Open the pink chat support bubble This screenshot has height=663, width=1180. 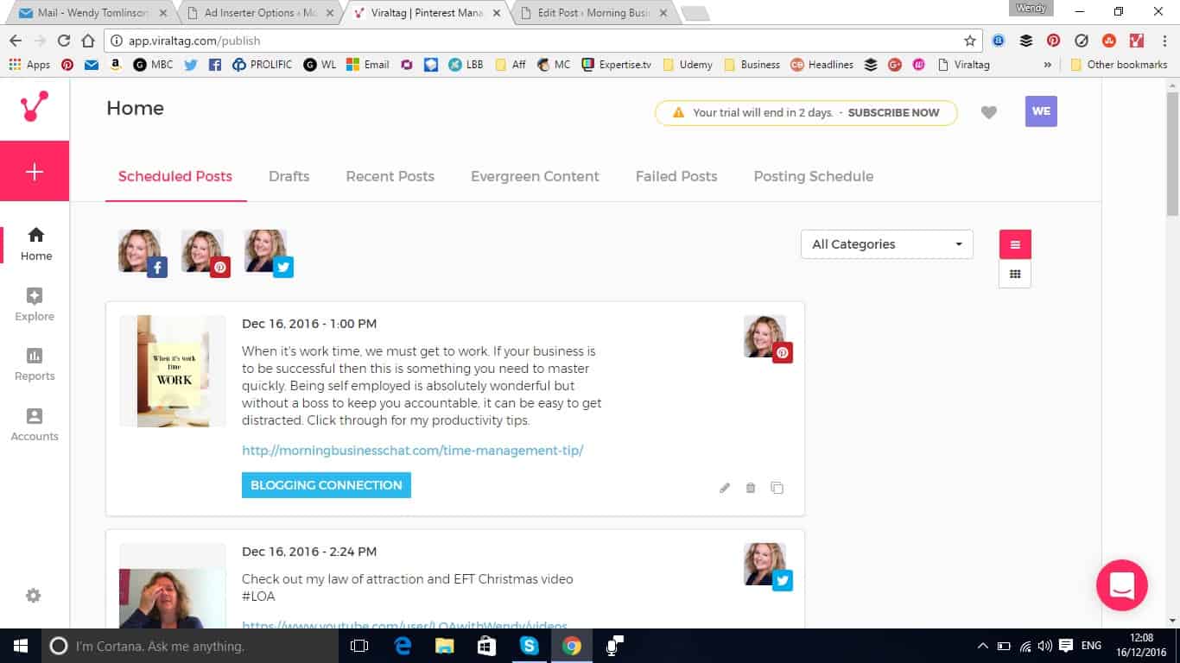coord(1121,585)
